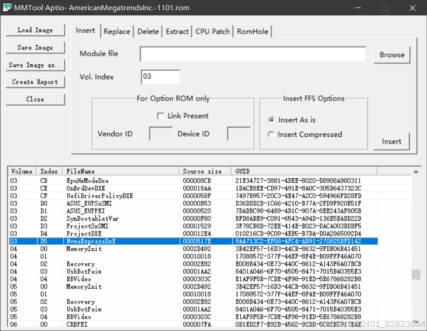The height and width of the screenshot is (331, 427).
Task: Click the Device ID field
Action: [239, 134]
